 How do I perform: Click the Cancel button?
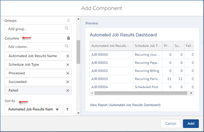tap(171, 124)
